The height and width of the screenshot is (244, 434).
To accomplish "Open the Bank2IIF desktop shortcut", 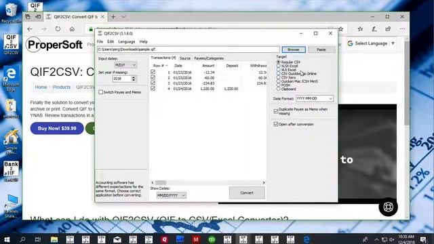I will click(x=11, y=171).
